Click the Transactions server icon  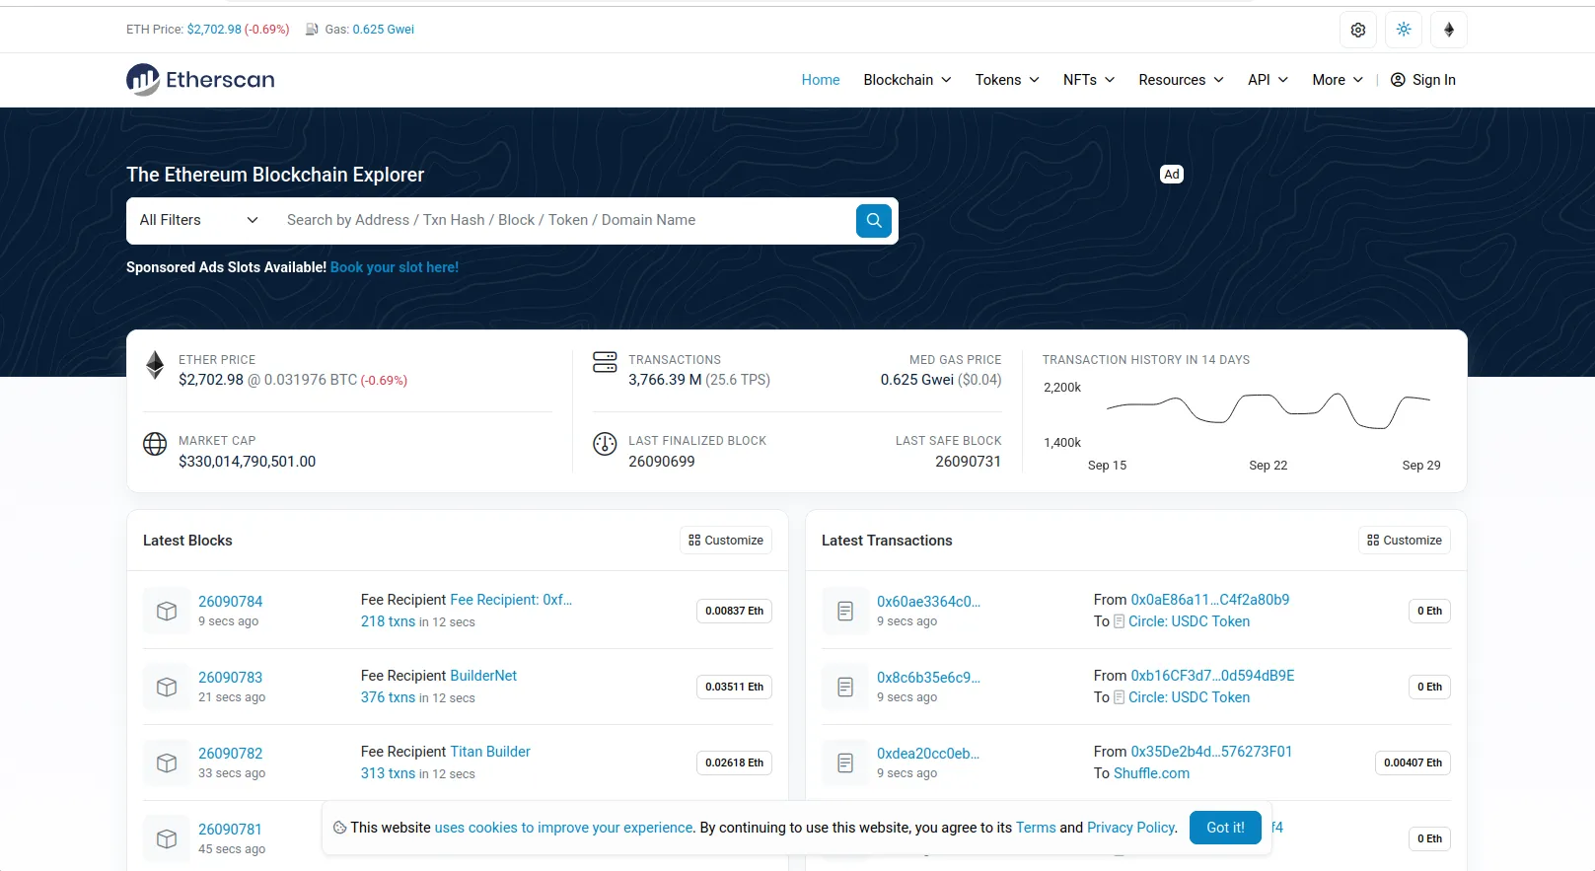pos(605,362)
